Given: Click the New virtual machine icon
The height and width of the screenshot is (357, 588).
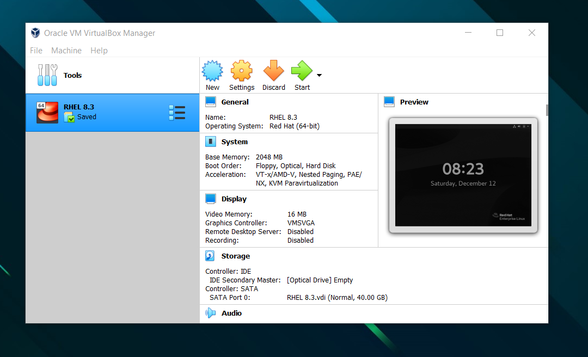Looking at the screenshot, I should pyautogui.click(x=212, y=71).
